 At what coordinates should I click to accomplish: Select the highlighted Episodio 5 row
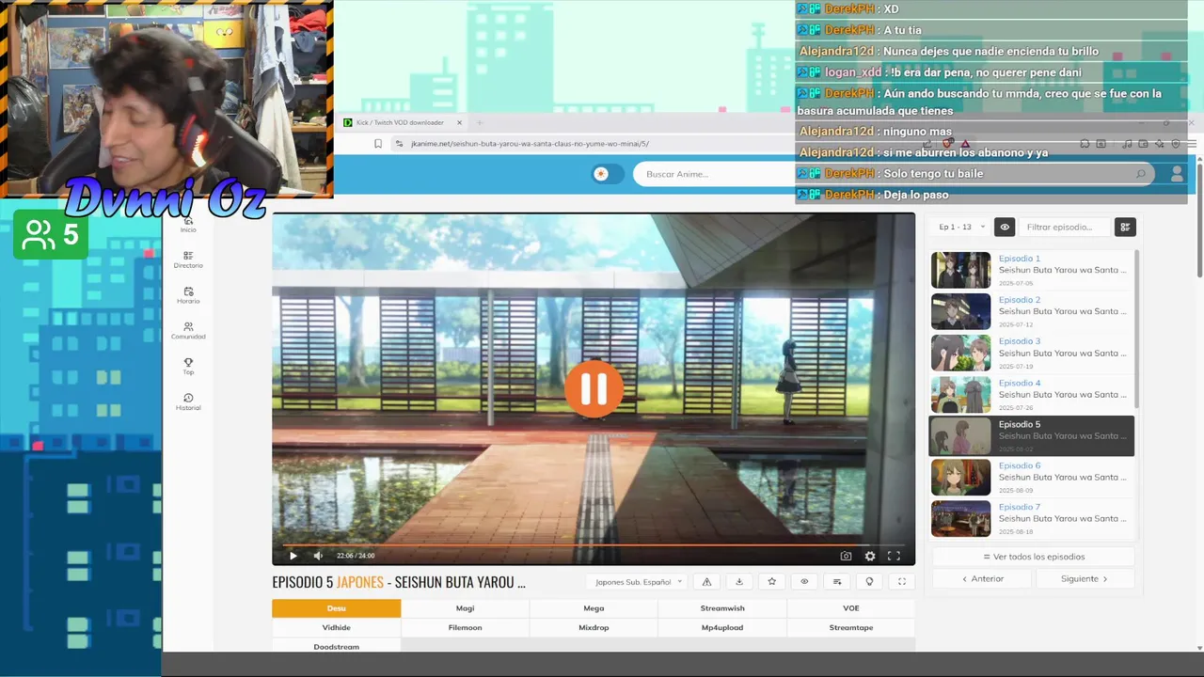coord(1032,435)
